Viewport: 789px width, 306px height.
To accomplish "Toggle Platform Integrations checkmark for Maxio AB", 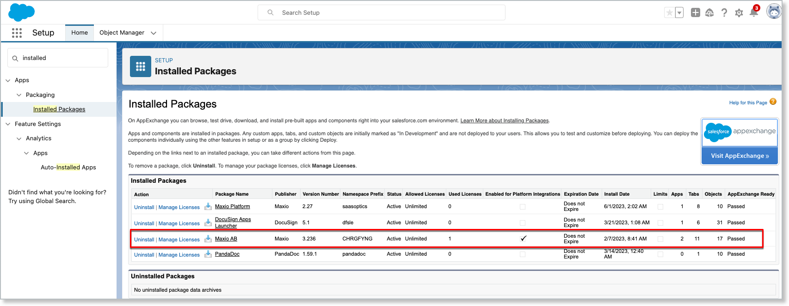I will click(523, 239).
